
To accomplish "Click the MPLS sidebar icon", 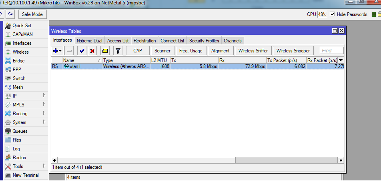I will pyautogui.click(x=8, y=105).
